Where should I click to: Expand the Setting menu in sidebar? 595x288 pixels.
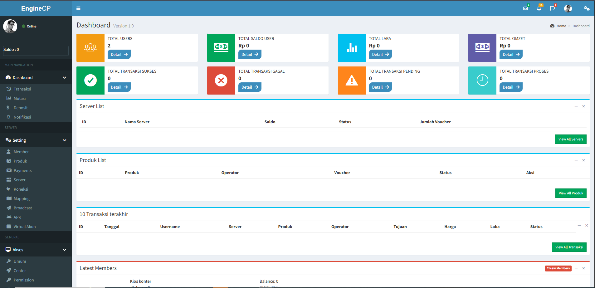(65, 140)
